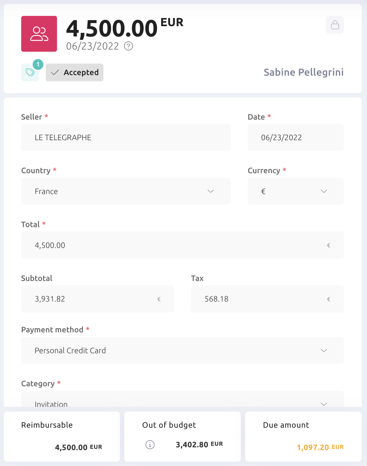The height and width of the screenshot is (466, 367).
Task: Click the help icon beside the date
Action: [128, 46]
